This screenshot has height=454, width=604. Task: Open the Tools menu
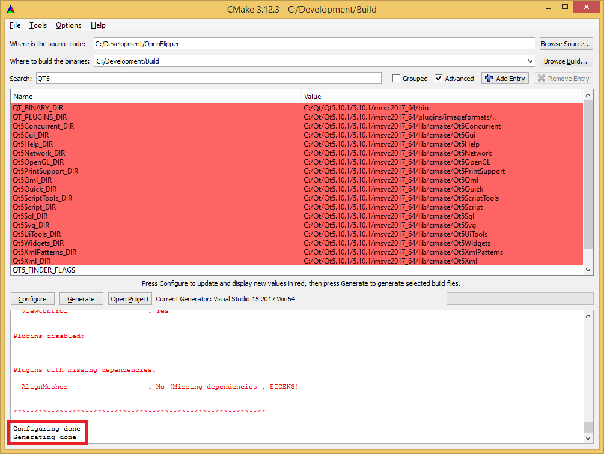coord(38,25)
